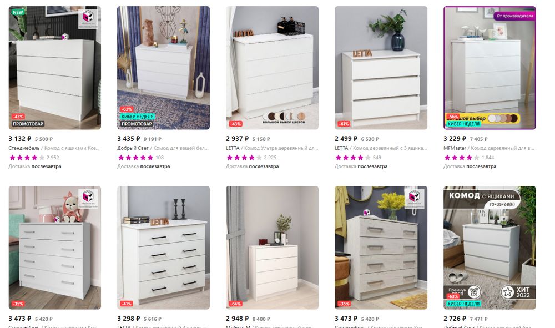
Task: Click the От производителя tag on the MFMaster dresser
Action: (x=514, y=16)
